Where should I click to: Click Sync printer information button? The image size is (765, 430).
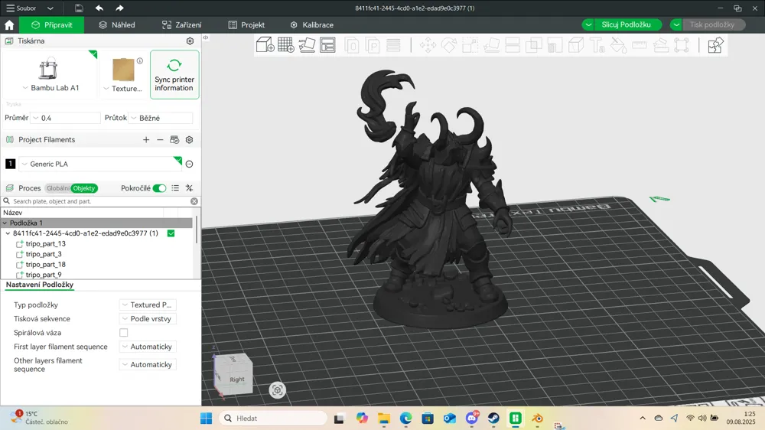tap(174, 75)
